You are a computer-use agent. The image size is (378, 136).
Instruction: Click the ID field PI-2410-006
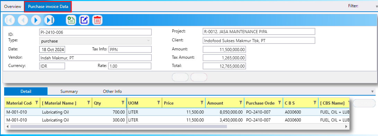pos(96,32)
